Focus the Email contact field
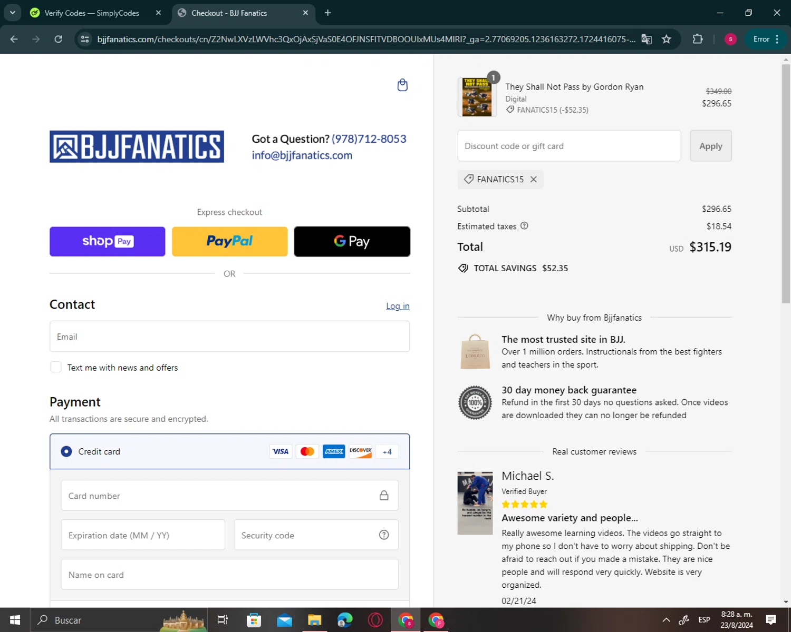Viewport: 791px width, 632px height. click(x=230, y=337)
